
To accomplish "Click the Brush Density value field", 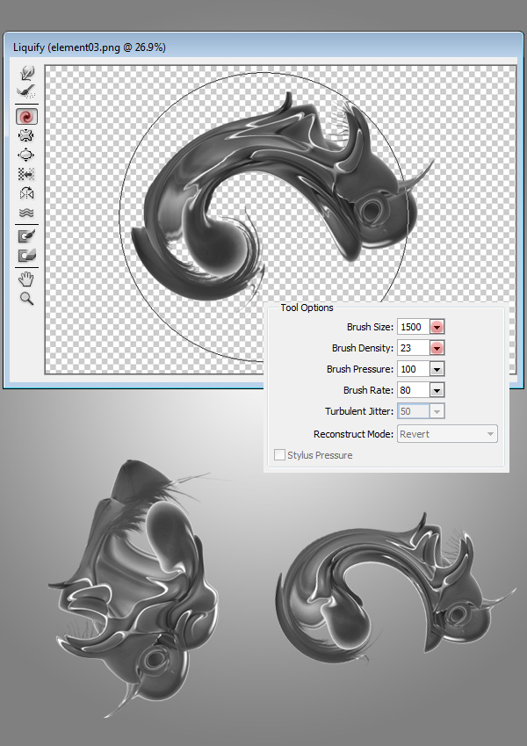I will coord(412,348).
